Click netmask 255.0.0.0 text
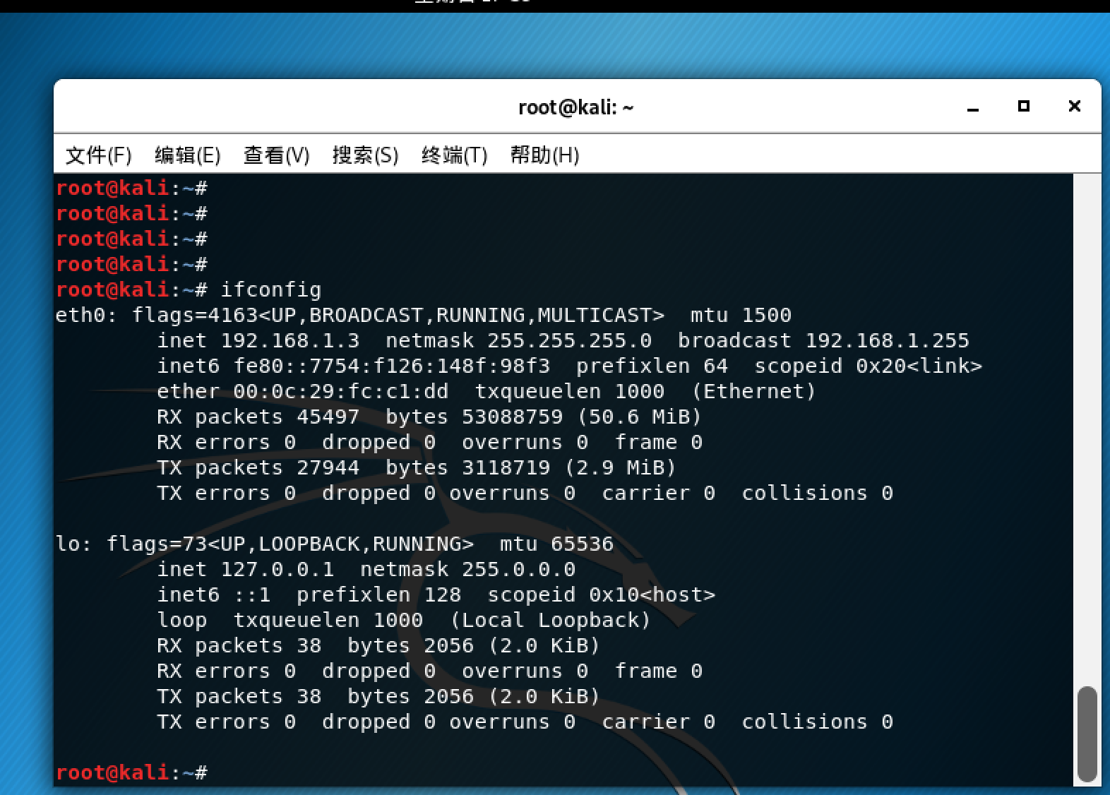Screen dimensions: 1110x795 (468, 569)
